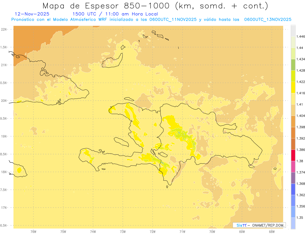Select the '1.422' legend value
Image resolution: width=305 pixels, height=235 pixels.
pyautogui.click(x=301, y=82)
